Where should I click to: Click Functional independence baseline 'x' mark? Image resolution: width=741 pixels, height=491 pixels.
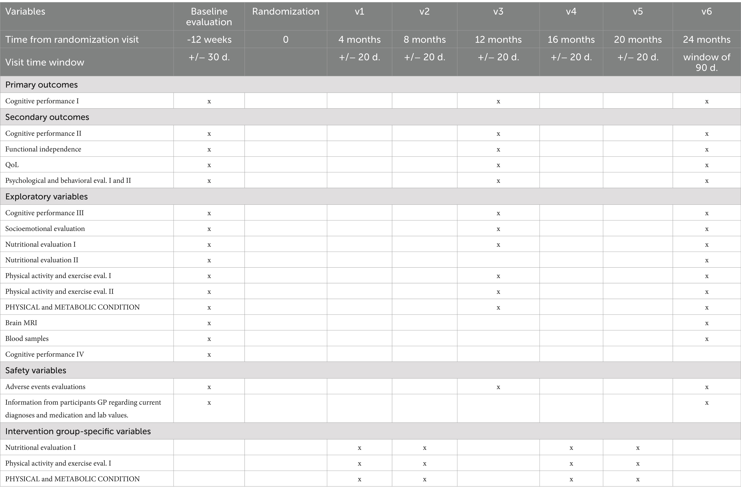point(209,150)
